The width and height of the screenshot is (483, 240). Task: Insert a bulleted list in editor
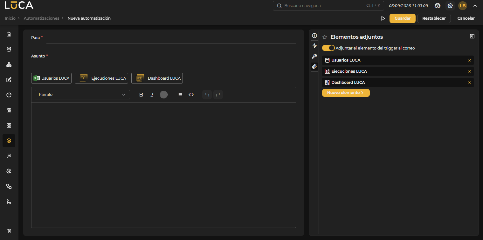180,95
